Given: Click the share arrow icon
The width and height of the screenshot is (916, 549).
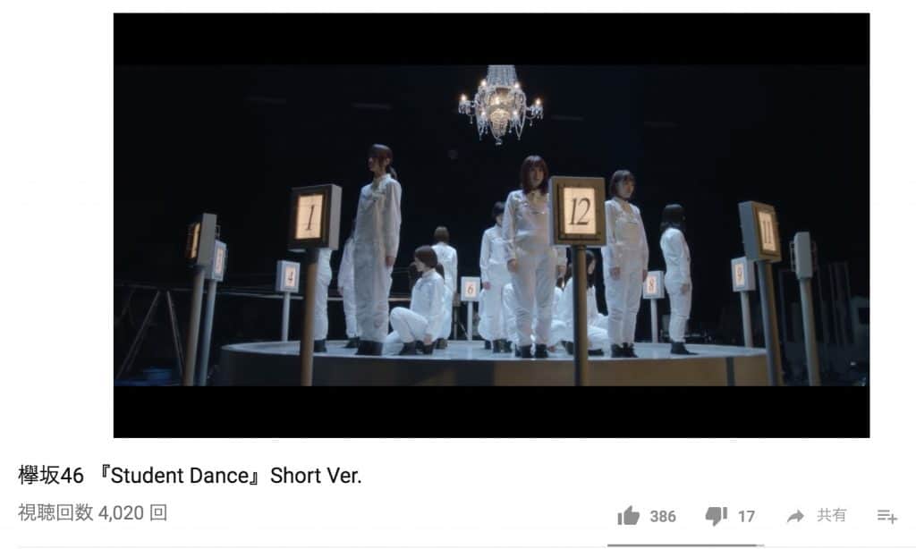Looking at the screenshot, I should point(795,516).
